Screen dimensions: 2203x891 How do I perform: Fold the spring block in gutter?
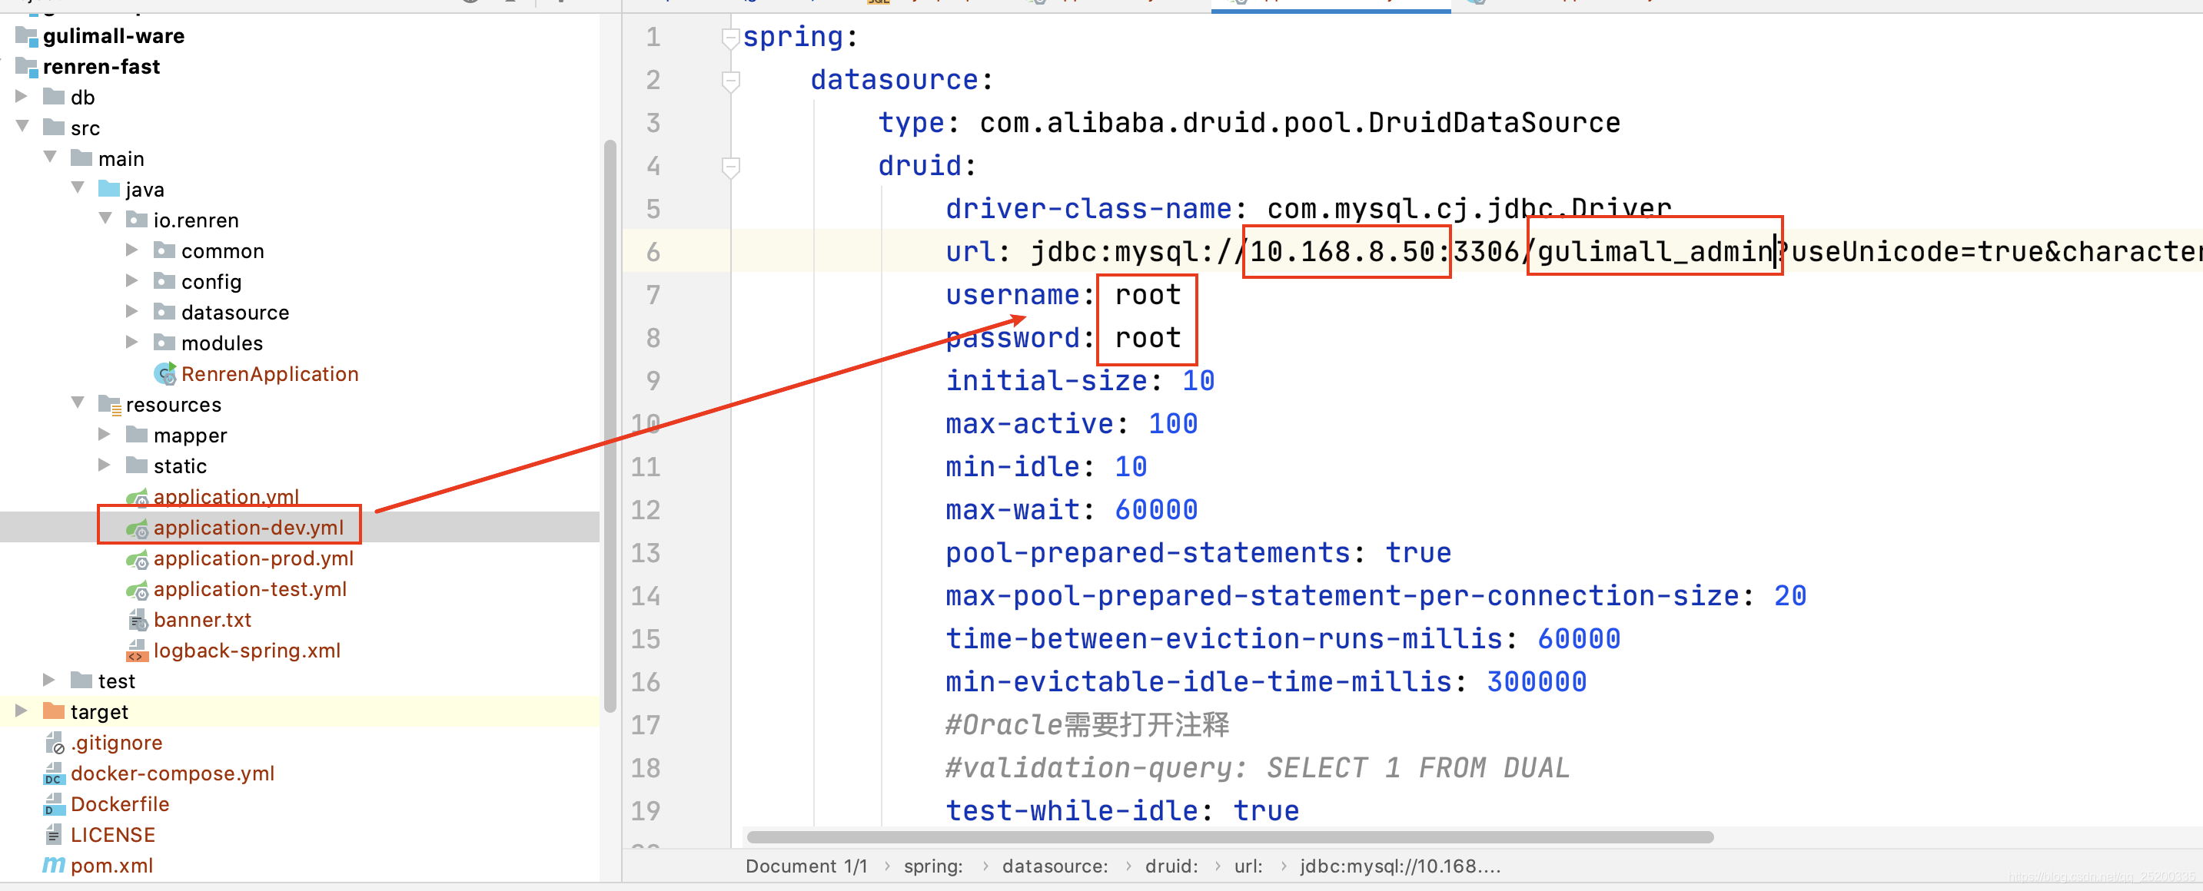729,38
